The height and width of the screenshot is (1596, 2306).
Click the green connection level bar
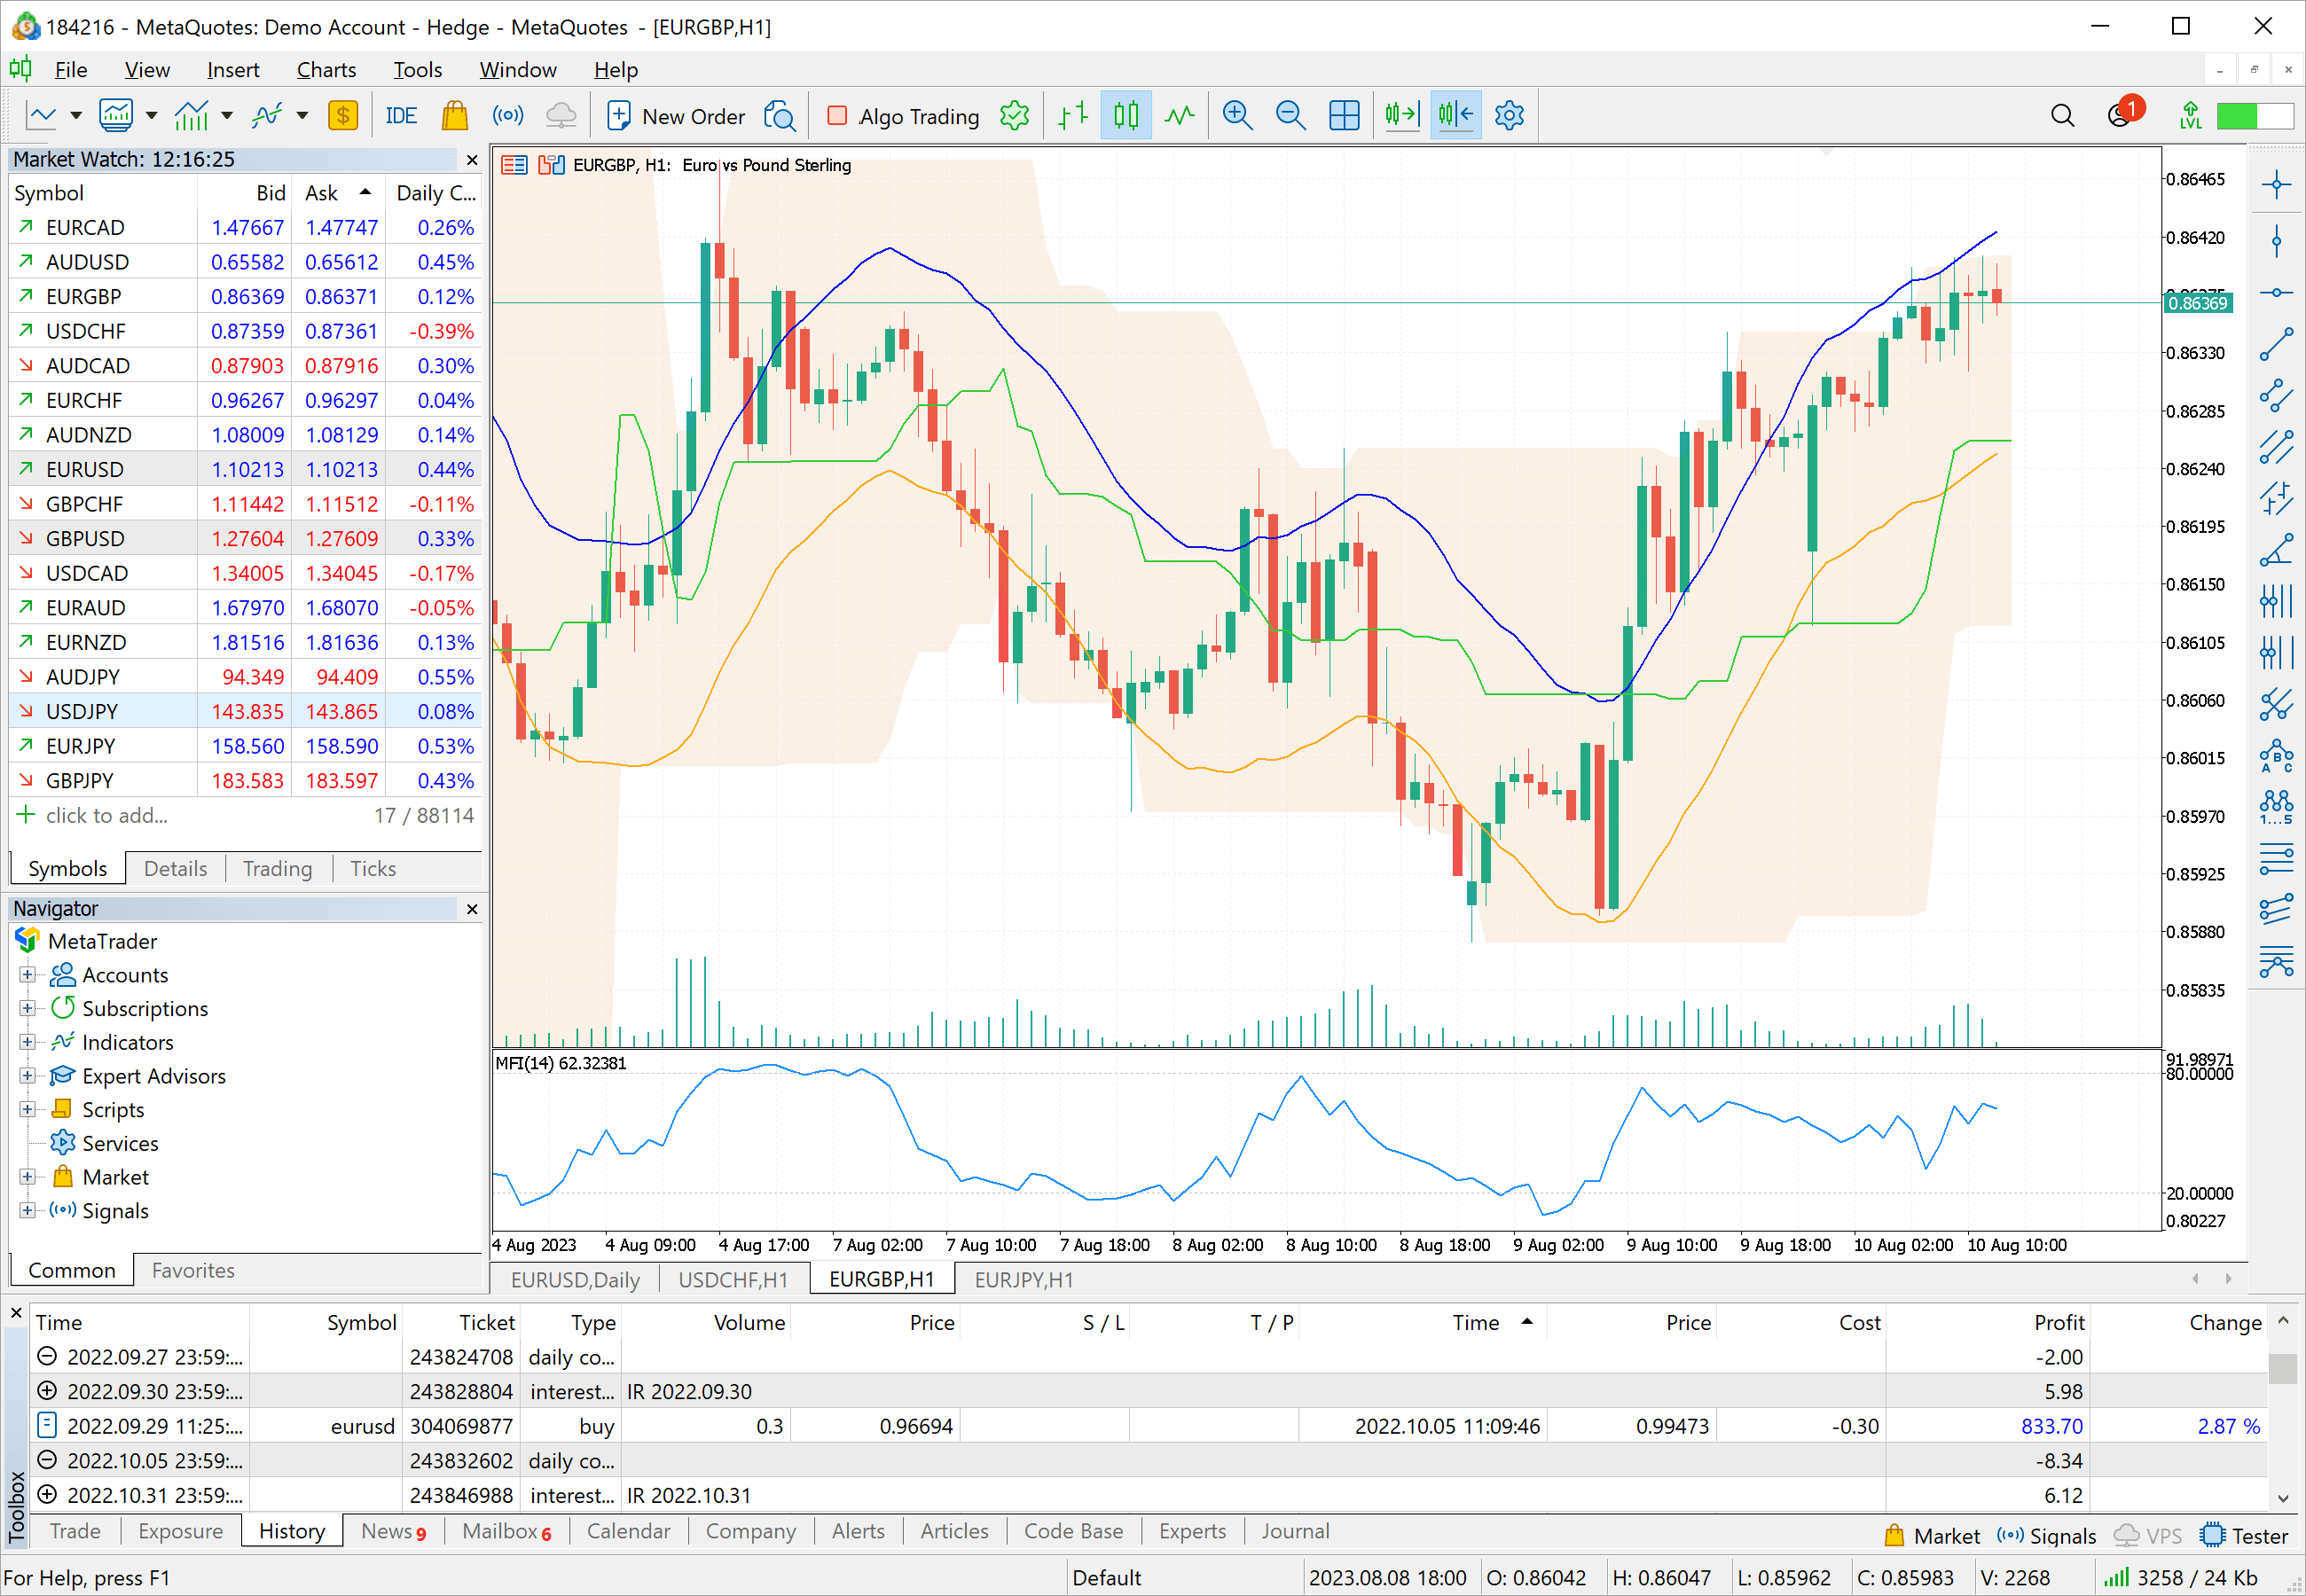click(2255, 116)
